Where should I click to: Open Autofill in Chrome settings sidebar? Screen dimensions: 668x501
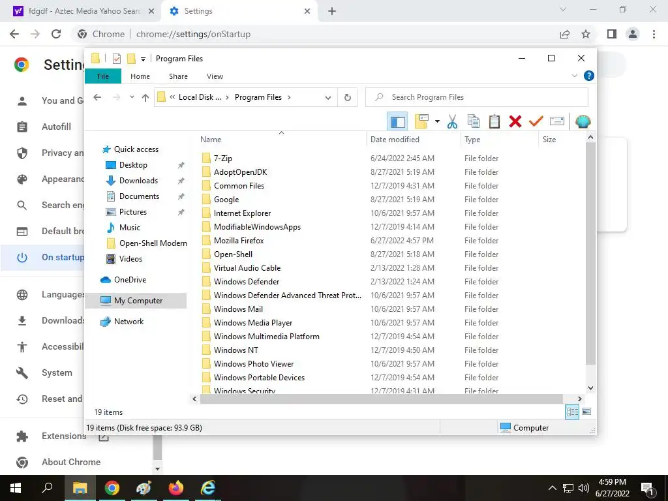click(56, 127)
